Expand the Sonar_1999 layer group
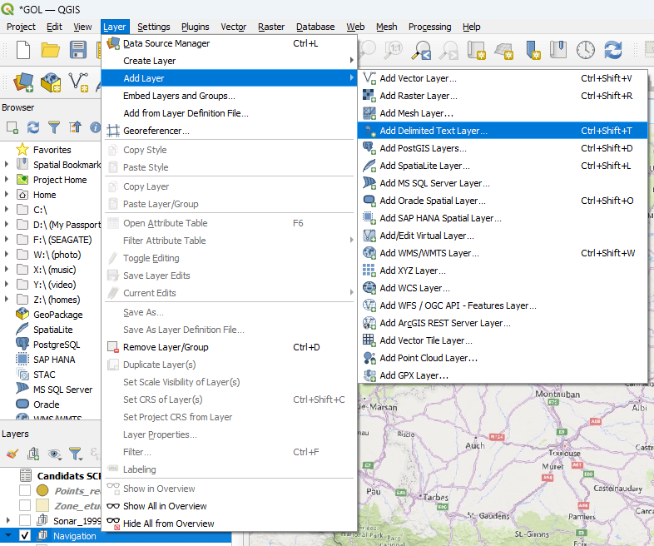This screenshot has width=654, height=546. tap(7, 520)
